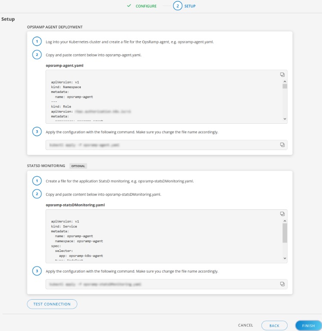This screenshot has height=331, width=322.
Task: Click the 'app: opsramp-k8s-agent' line
Action: pos(81,256)
